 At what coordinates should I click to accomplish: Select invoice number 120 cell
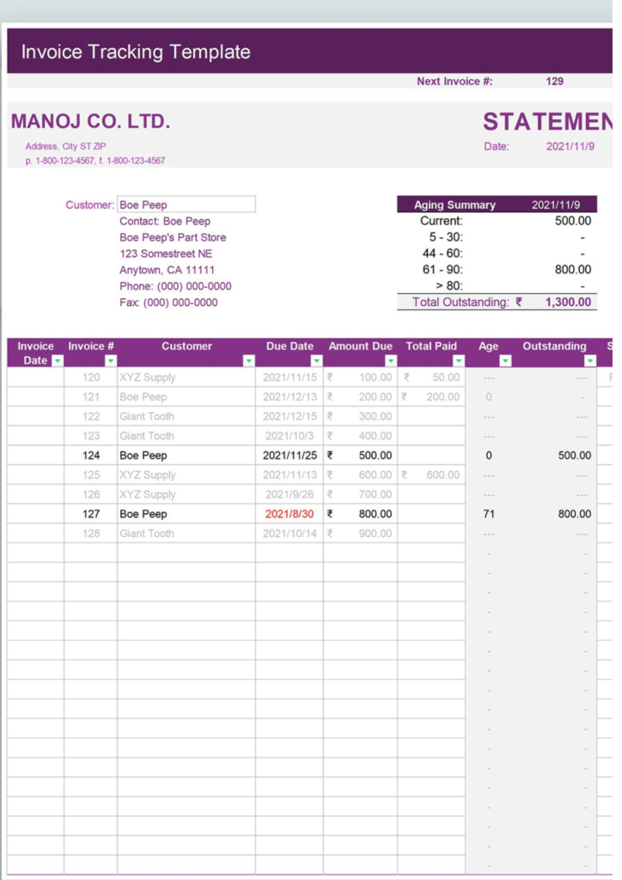[x=91, y=377]
